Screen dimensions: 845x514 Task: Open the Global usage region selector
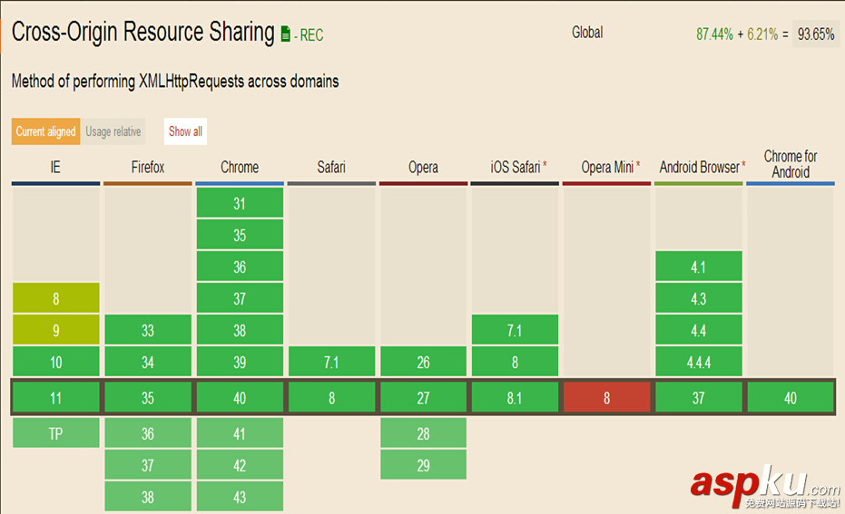coord(587,33)
